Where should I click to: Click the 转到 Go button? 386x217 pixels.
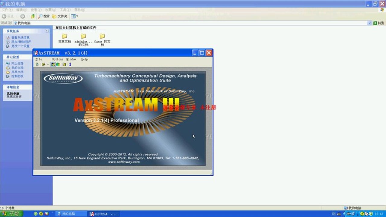tap(379, 23)
